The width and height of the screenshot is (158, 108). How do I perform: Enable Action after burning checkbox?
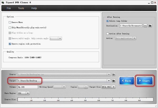pos(107,34)
